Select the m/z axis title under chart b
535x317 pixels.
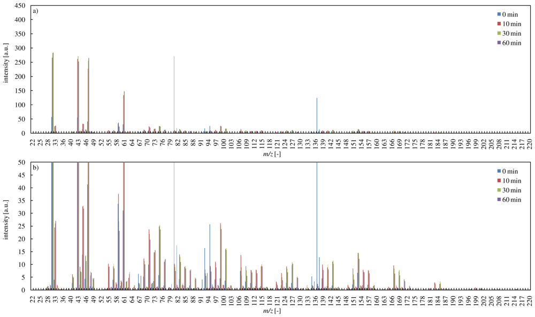pyautogui.click(x=281, y=312)
